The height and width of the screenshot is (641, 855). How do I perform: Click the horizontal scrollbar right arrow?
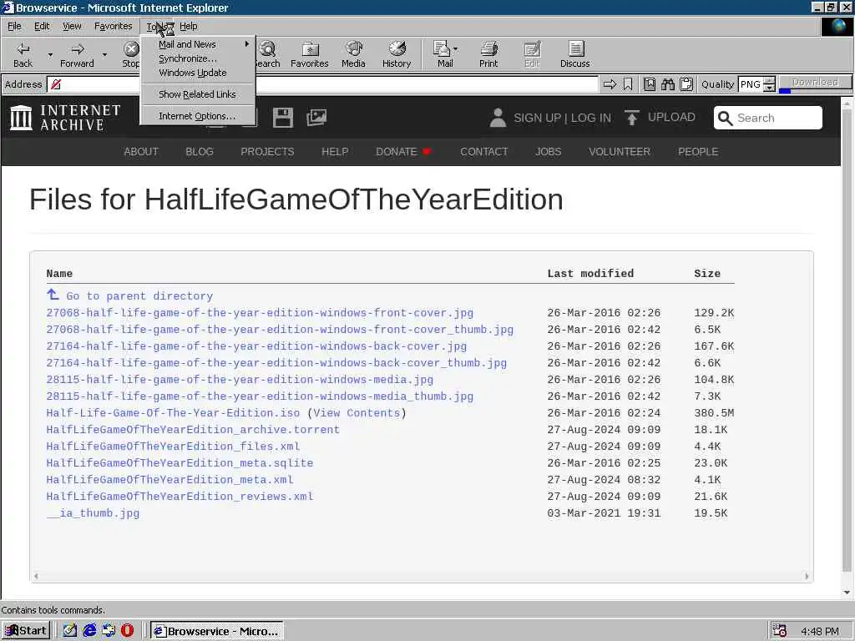[x=807, y=576]
